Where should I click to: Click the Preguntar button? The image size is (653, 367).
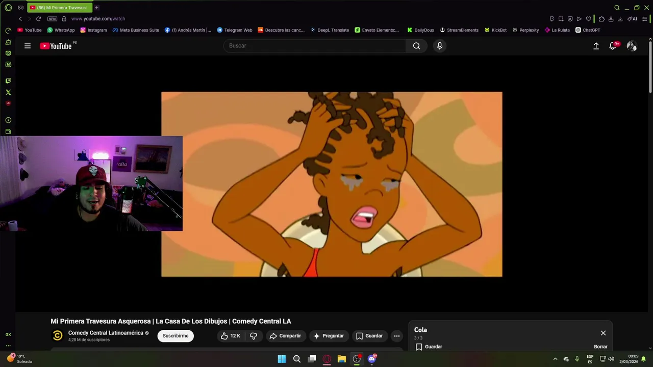[x=329, y=336]
